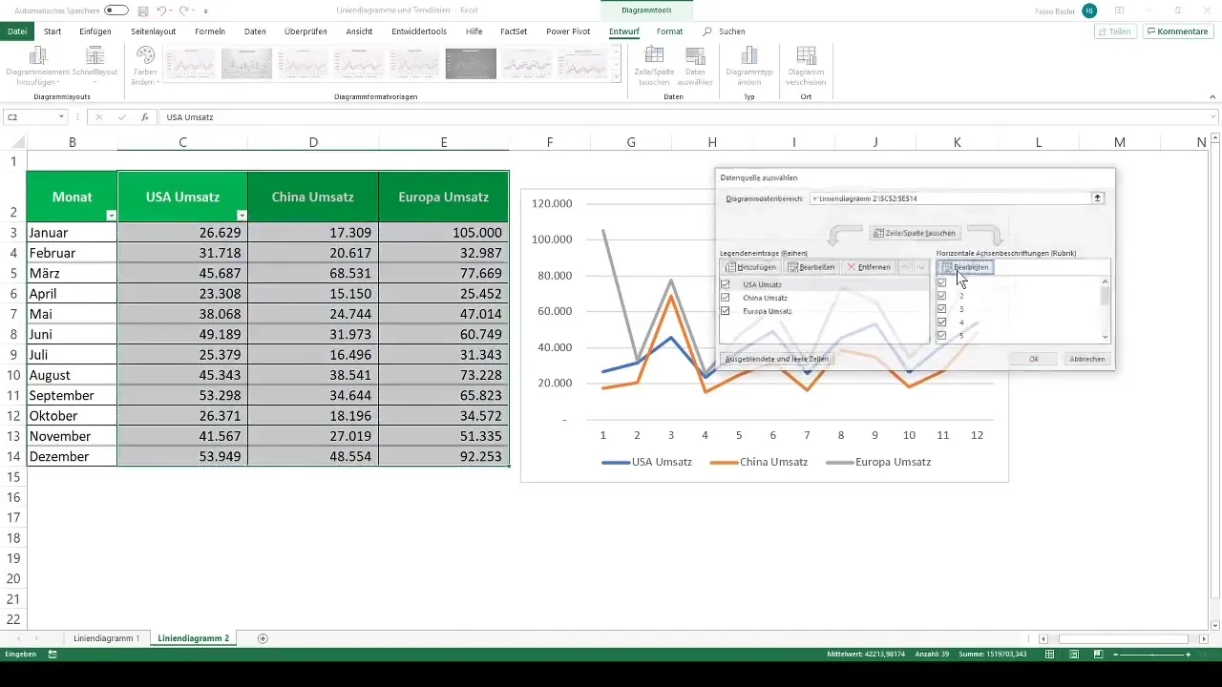Click the Redo arrow icon

click(x=184, y=10)
